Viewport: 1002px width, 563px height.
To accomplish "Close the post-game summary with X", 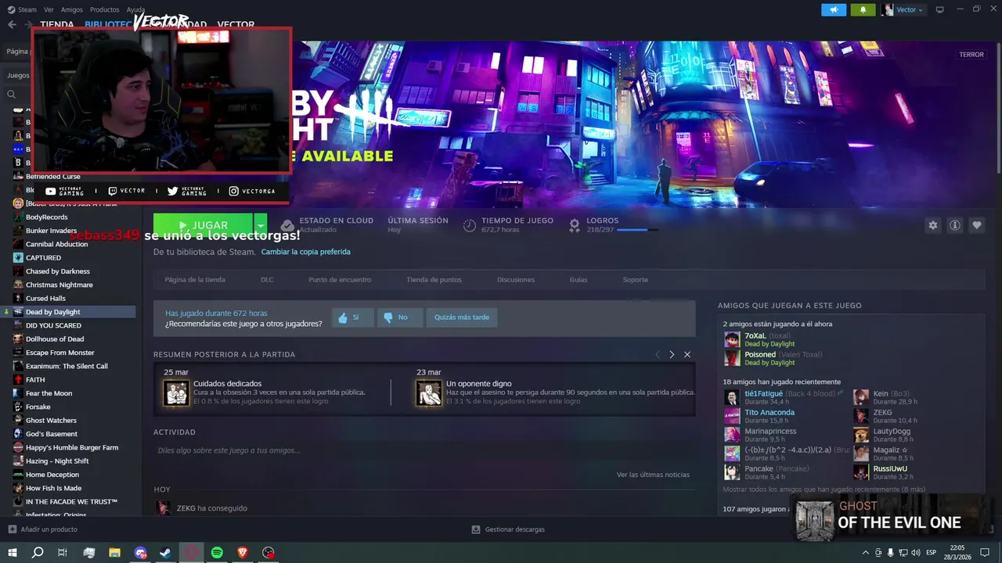I will pyautogui.click(x=687, y=354).
